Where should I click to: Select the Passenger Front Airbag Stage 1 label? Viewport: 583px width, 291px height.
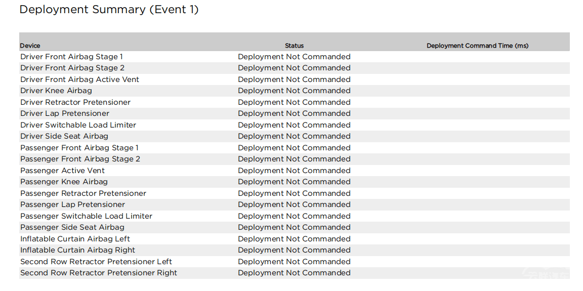click(x=79, y=148)
